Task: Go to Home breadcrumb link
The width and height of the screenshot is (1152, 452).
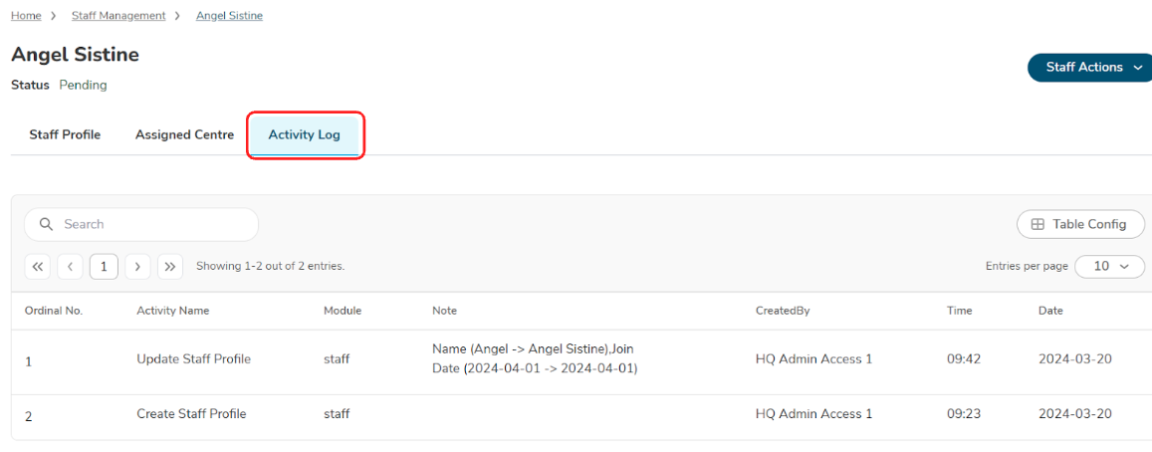Action: (26, 16)
